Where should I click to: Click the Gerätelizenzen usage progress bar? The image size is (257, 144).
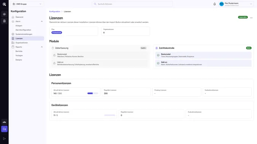(109, 115)
